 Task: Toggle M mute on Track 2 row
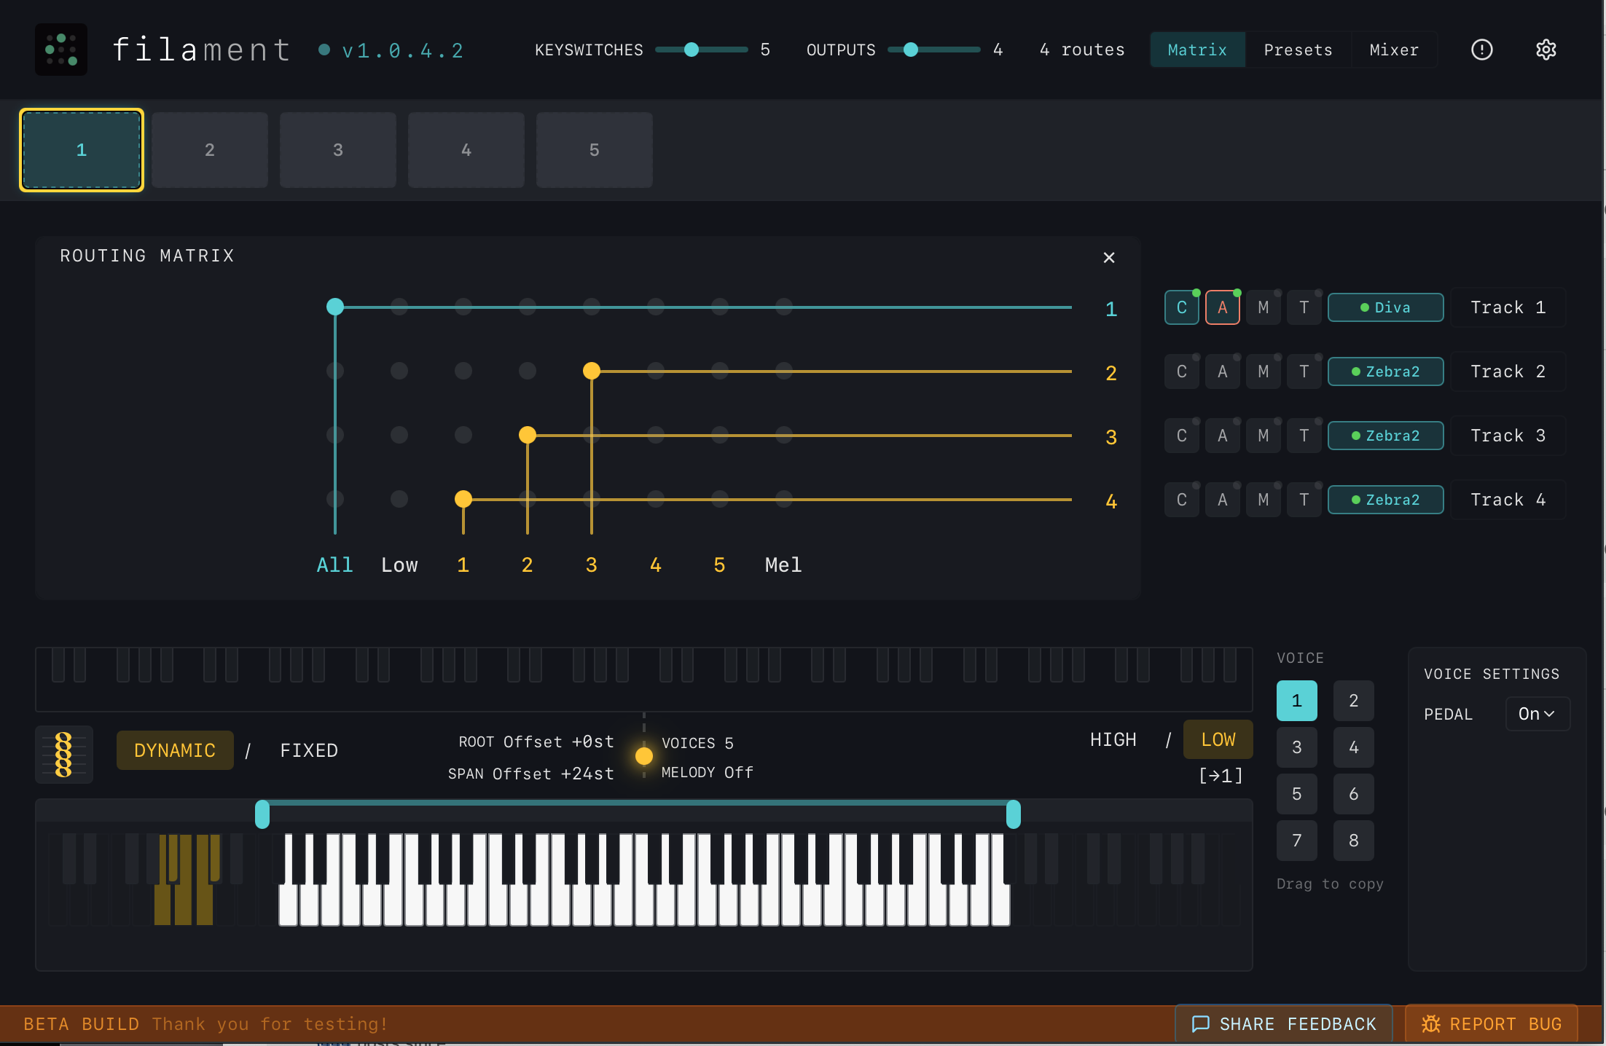[x=1263, y=371]
